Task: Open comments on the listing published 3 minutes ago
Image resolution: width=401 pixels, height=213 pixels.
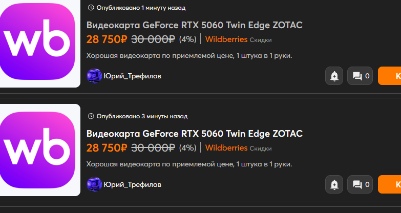Action: click(x=361, y=184)
